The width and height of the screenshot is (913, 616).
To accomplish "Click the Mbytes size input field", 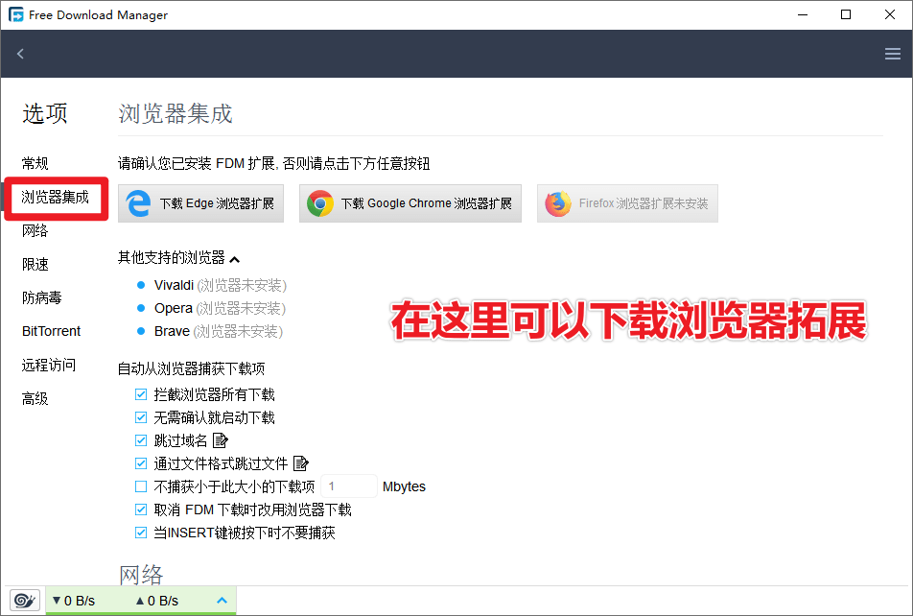I will tap(351, 486).
